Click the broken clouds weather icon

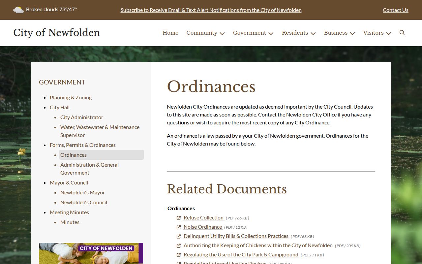18,10
